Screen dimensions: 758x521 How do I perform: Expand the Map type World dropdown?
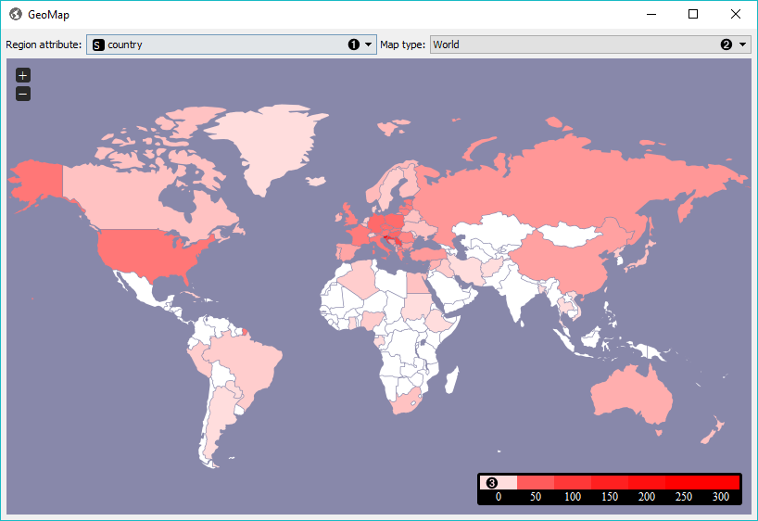[588, 44]
